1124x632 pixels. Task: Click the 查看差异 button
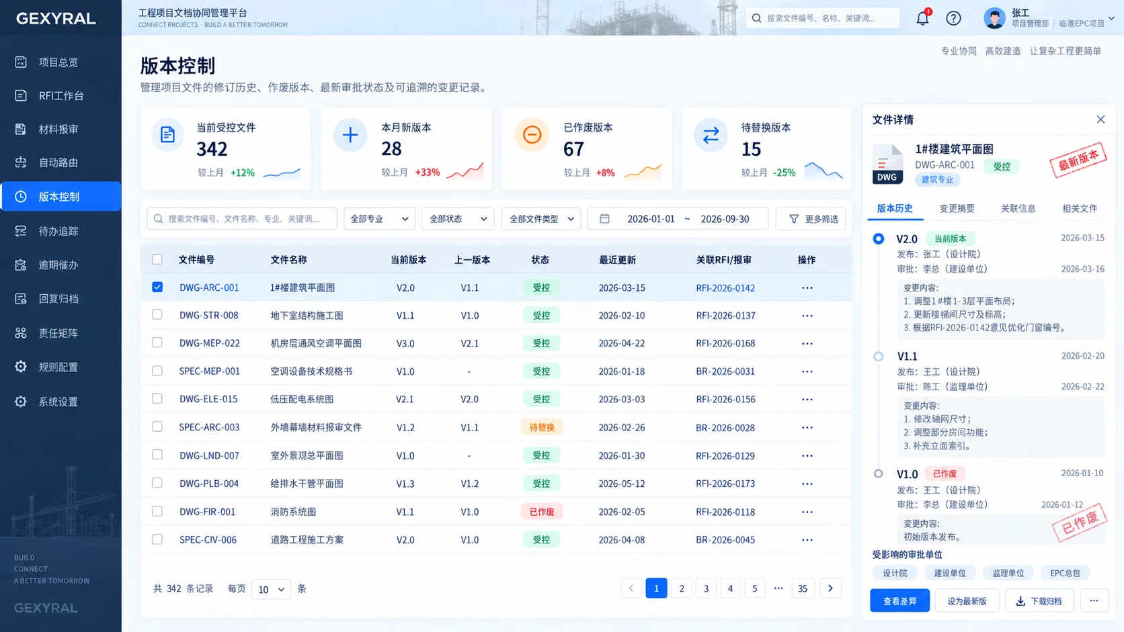899,601
